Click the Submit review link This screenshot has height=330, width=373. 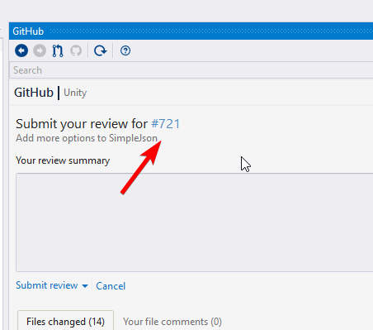pyautogui.click(x=47, y=285)
